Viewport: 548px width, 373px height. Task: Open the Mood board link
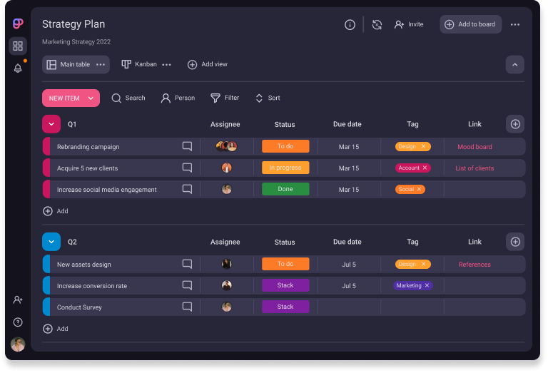pos(475,147)
